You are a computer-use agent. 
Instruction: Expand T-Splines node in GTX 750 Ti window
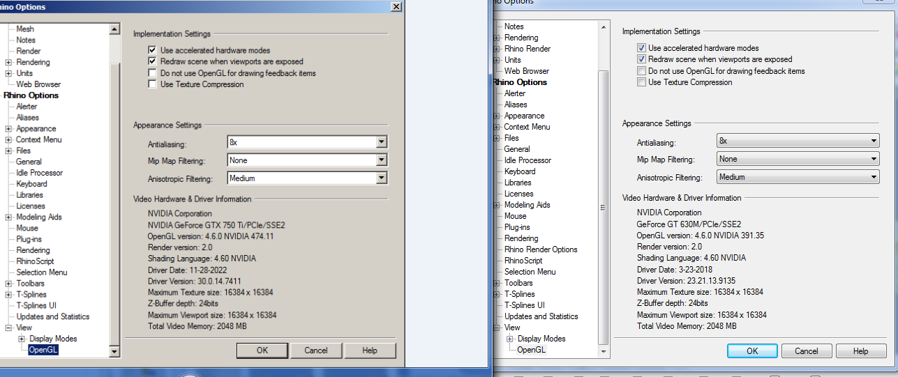pyautogui.click(x=8, y=295)
